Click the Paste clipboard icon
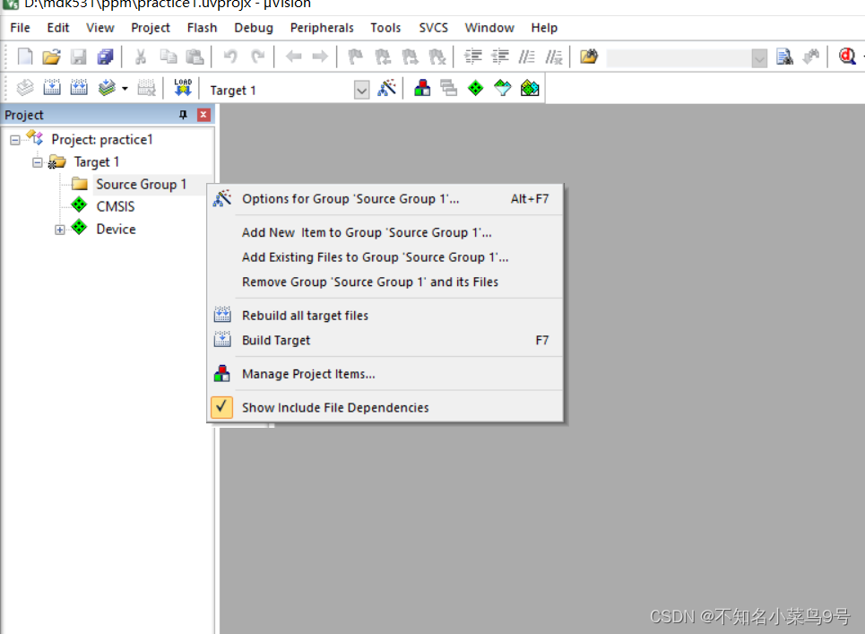 pos(195,56)
